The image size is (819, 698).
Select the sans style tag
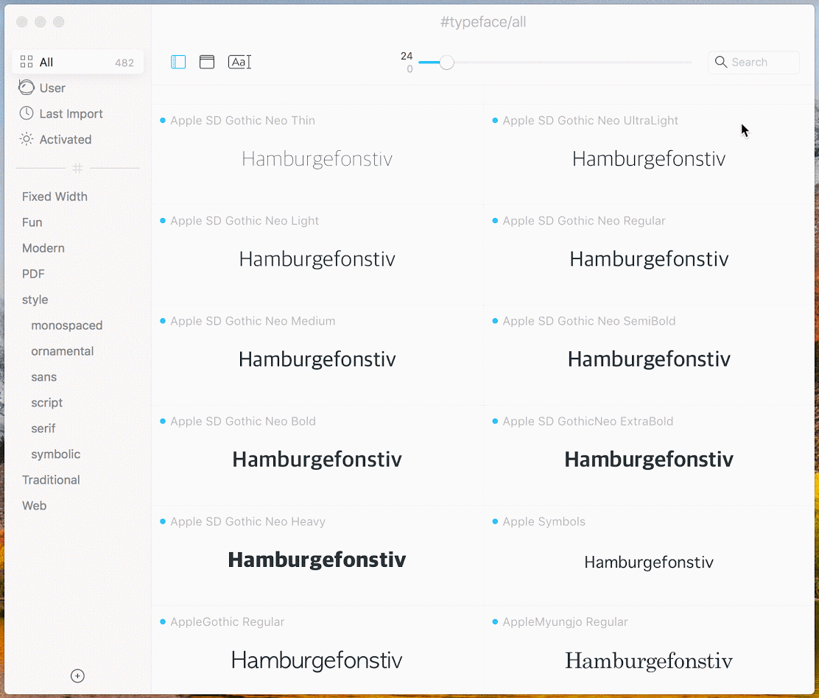point(44,377)
